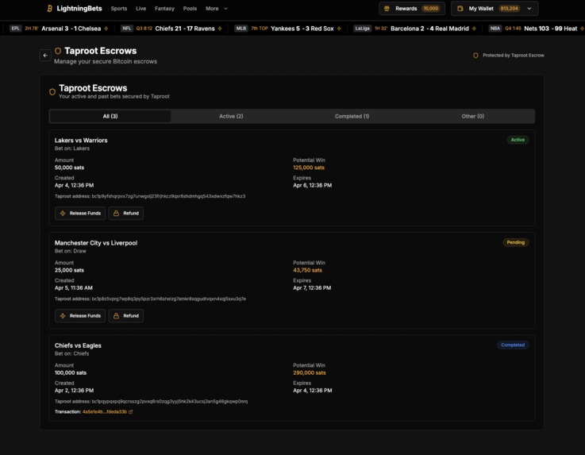Click the Manchester City vs Liverpool title

pyautogui.click(x=96, y=243)
